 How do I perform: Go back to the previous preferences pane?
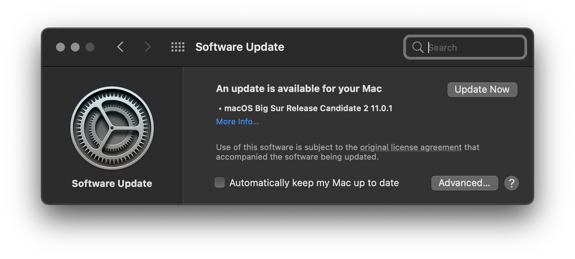coord(120,47)
